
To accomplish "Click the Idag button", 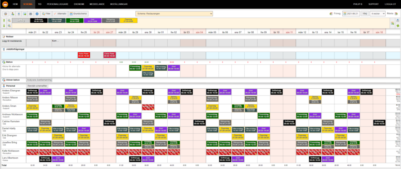I will pos(365,14).
